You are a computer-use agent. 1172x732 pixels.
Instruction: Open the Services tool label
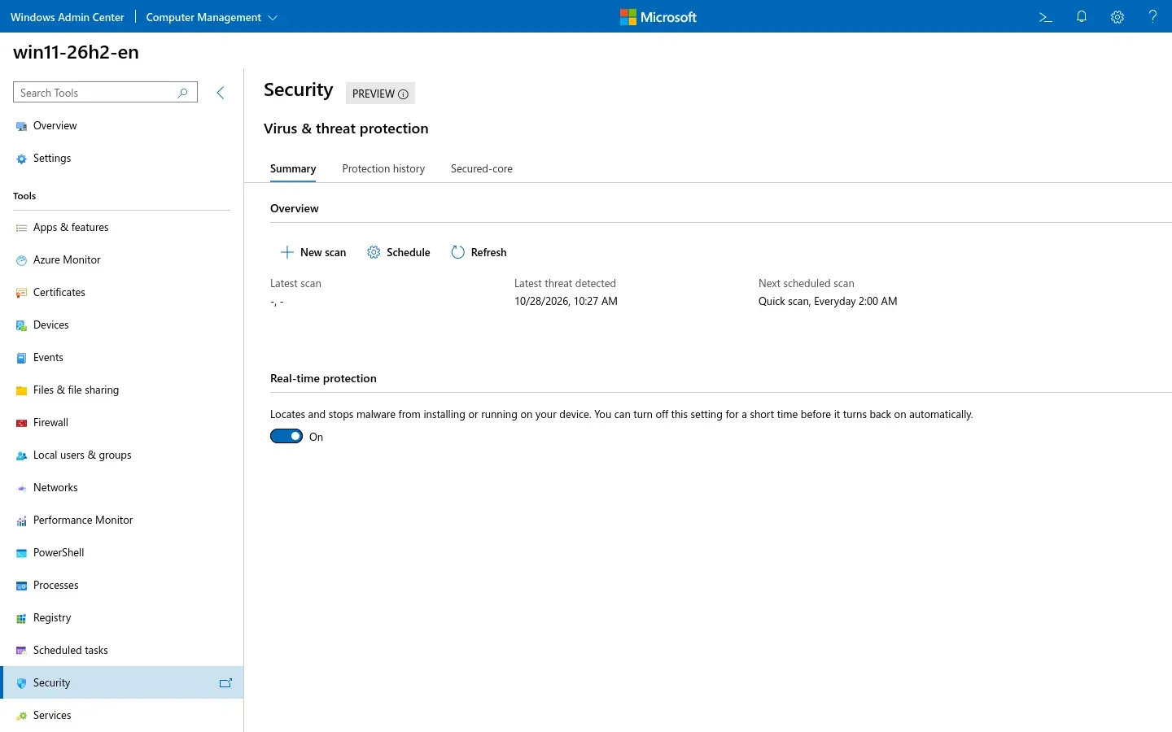pyautogui.click(x=52, y=716)
